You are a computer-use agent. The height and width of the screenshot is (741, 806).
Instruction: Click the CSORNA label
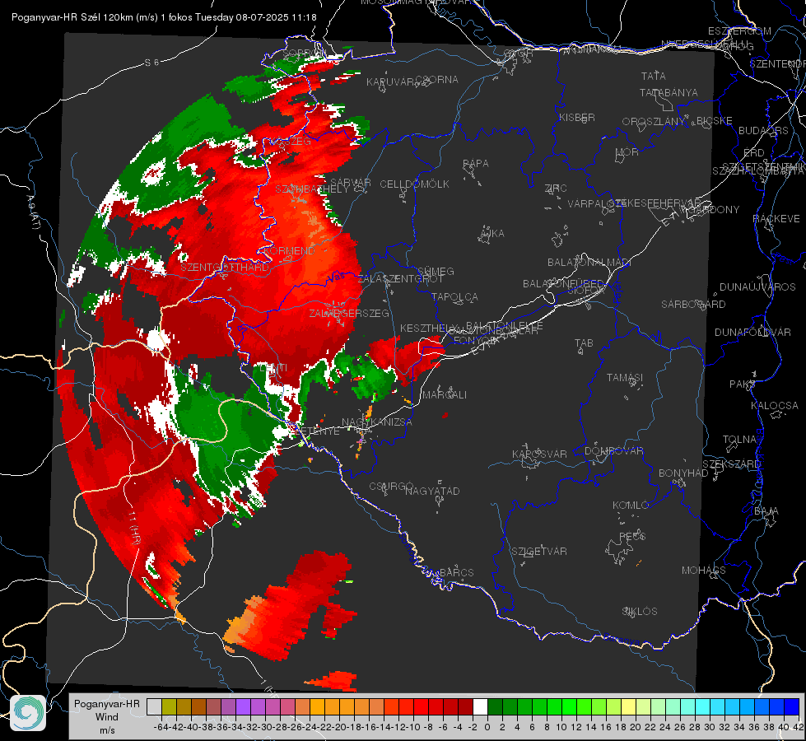pyautogui.click(x=437, y=80)
